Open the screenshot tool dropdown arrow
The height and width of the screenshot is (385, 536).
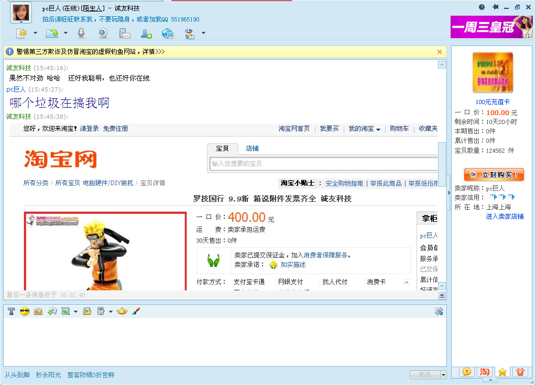tap(76, 312)
